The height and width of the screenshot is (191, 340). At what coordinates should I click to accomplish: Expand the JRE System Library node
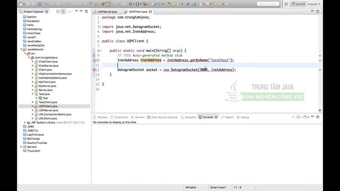coord(25,123)
